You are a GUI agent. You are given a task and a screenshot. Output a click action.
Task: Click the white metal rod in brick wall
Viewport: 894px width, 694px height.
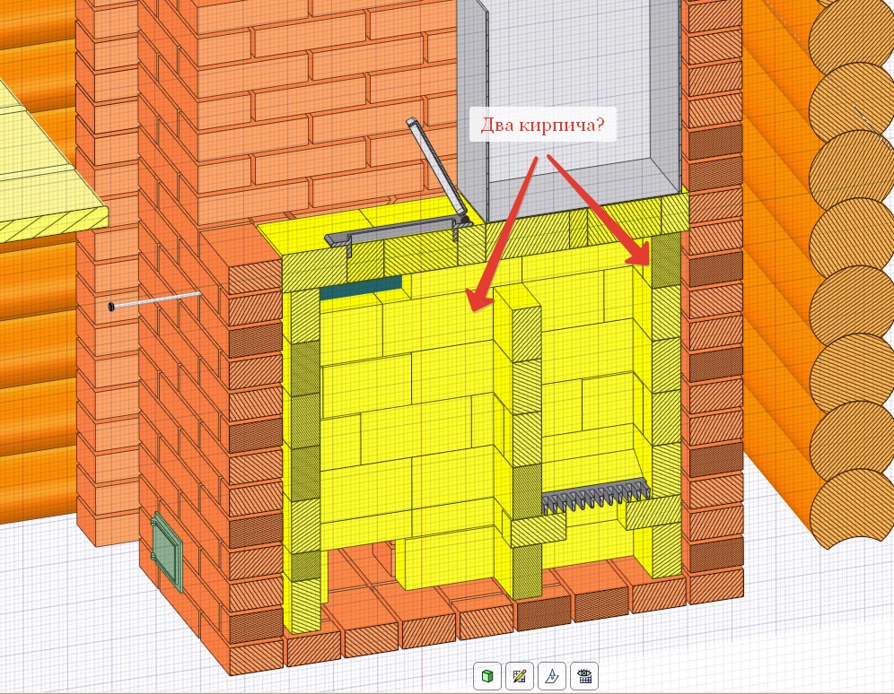click(x=157, y=300)
